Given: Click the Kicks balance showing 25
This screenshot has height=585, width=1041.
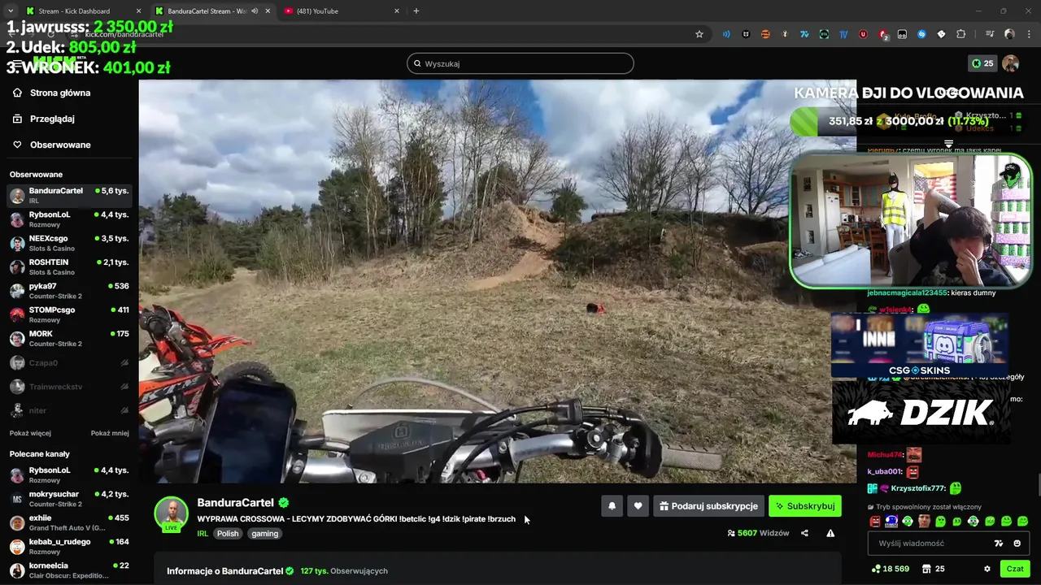Looking at the screenshot, I should click(982, 63).
